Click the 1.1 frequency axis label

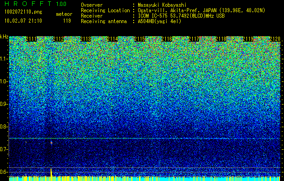point(4,59)
